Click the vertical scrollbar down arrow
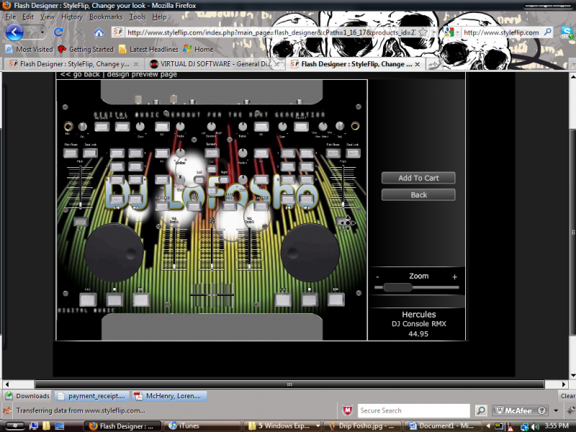 572,375
